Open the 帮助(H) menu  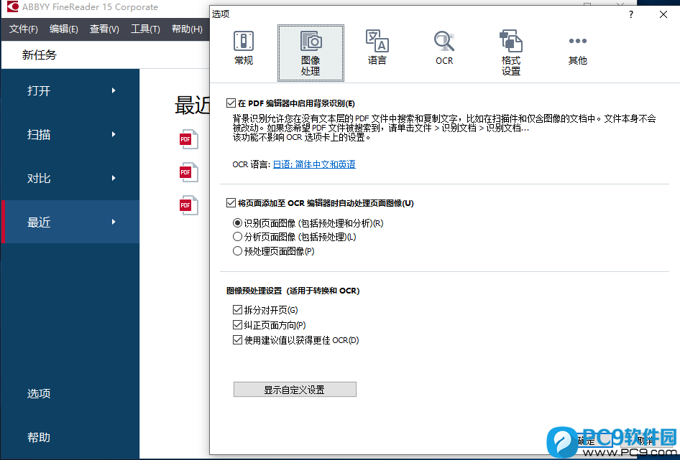(x=187, y=29)
